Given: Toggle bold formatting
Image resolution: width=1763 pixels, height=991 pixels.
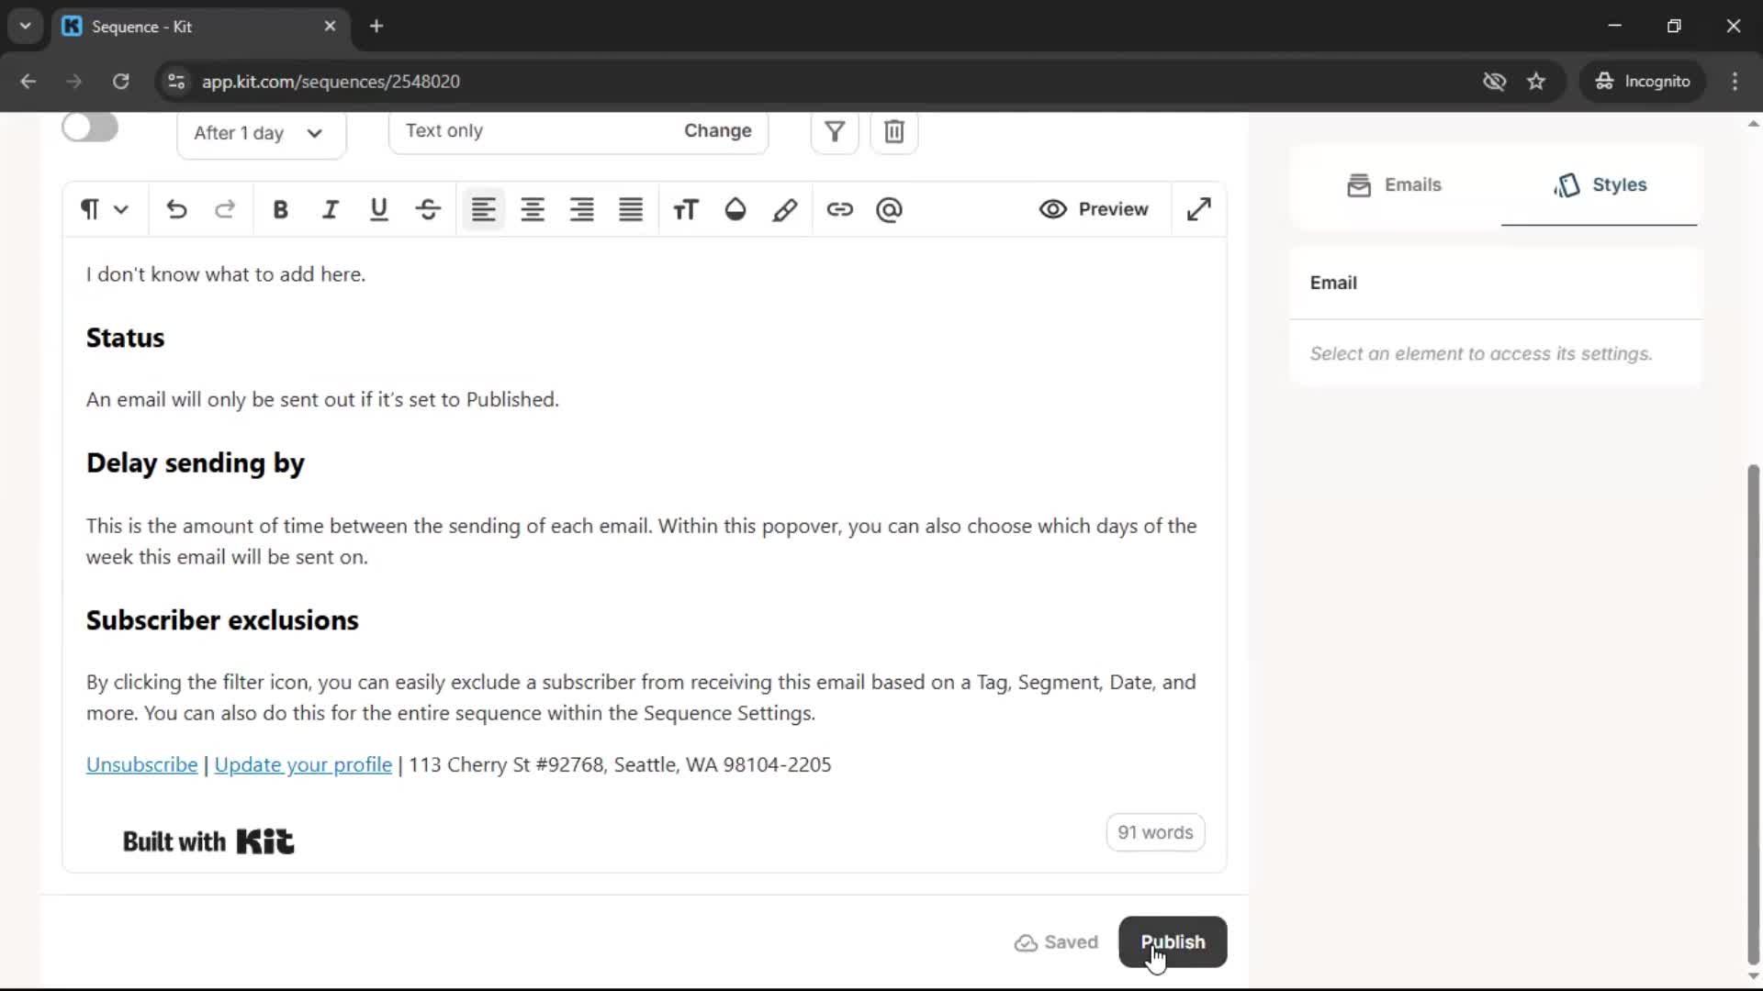Looking at the screenshot, I should point(280,209).
